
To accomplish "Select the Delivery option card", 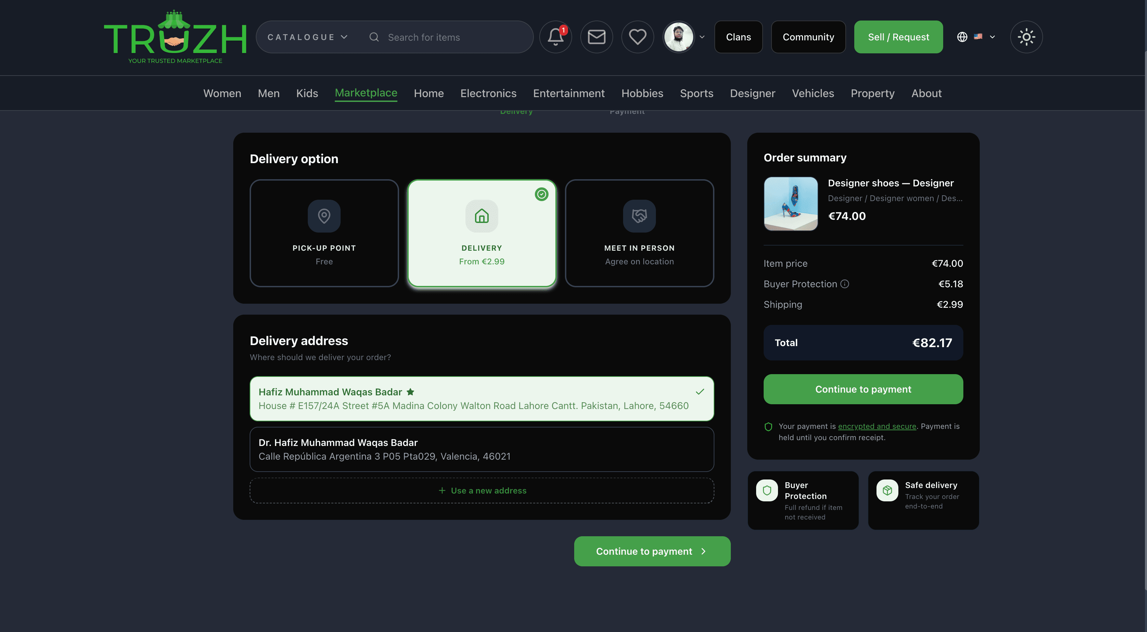I will 482,233.
